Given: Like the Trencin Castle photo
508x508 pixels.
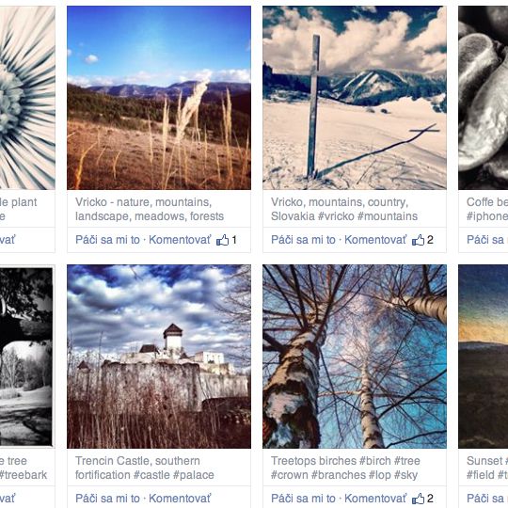Looking at the screenshot, I should point(107,499).
